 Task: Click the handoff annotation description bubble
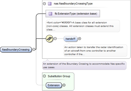tap(95, 51)
